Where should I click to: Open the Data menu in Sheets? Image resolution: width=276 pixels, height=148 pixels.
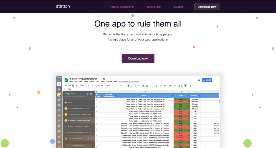[x=98, y=82]
